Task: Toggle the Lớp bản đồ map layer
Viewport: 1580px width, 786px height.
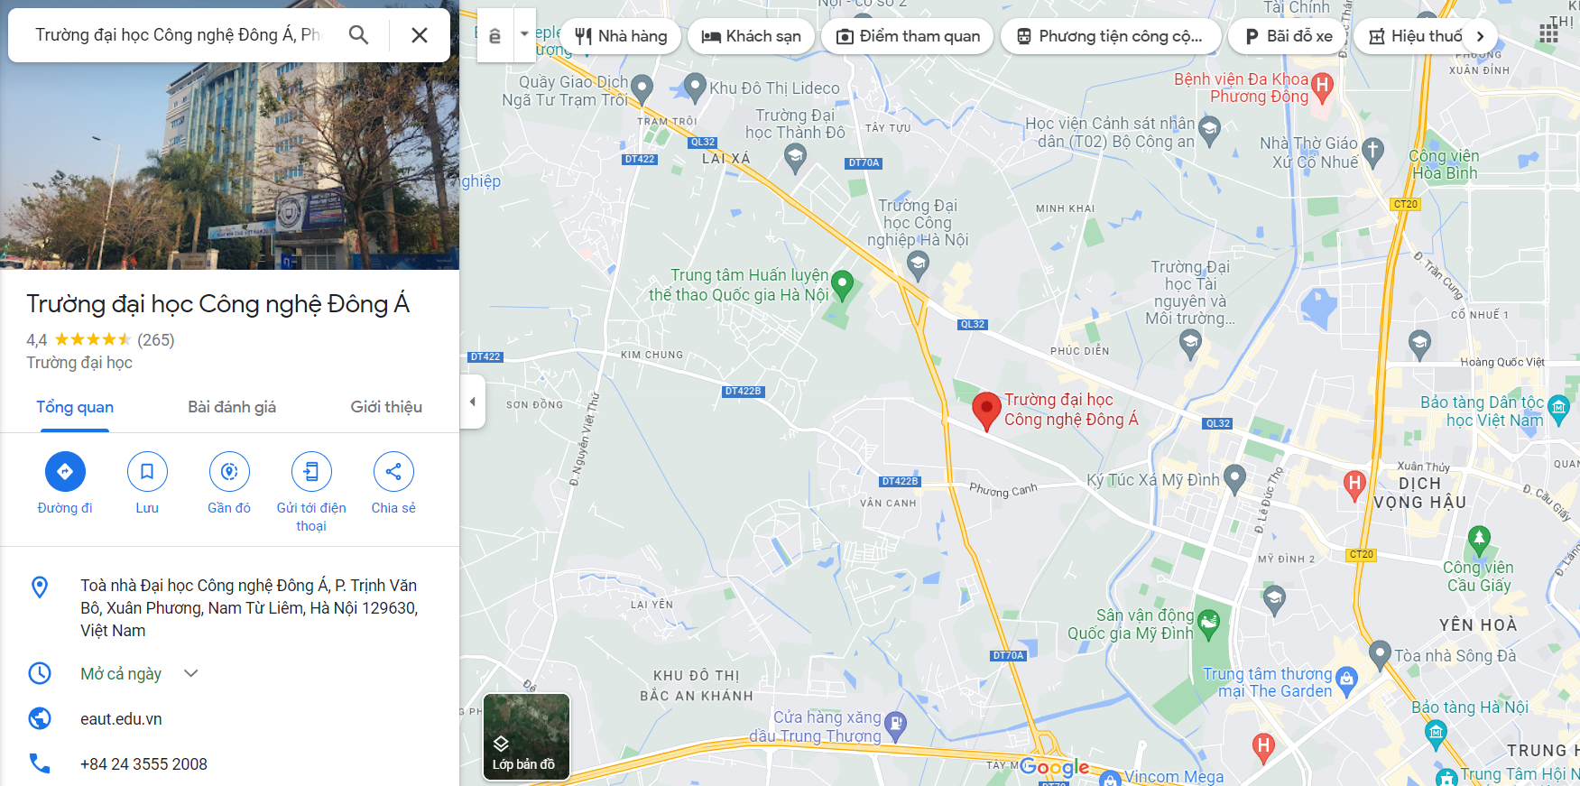Action: (x=526, y=736)
